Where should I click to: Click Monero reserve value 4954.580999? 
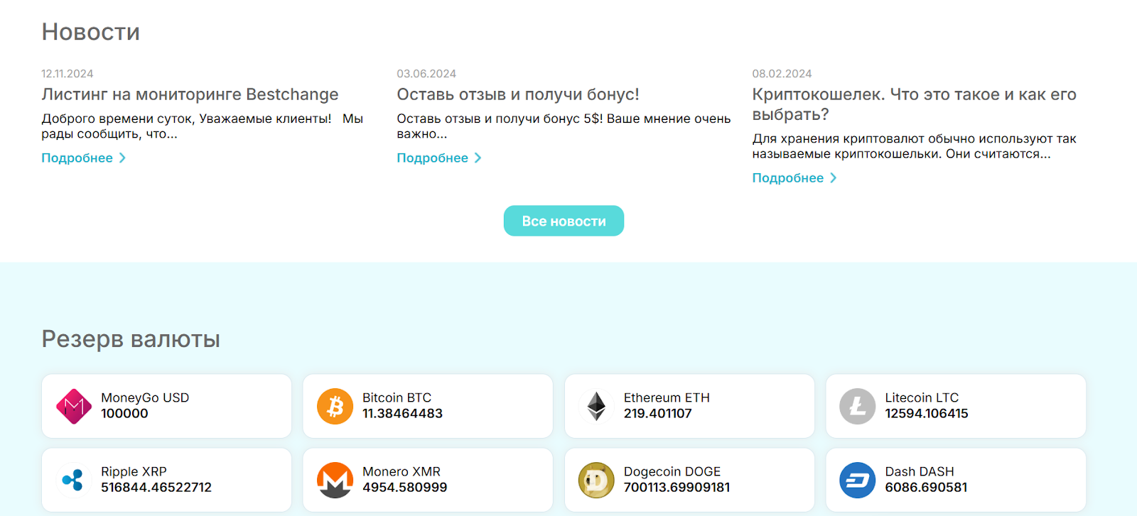[x=405, y=488]
